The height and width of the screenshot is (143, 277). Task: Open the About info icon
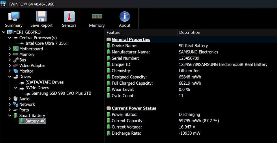point(125,16)
